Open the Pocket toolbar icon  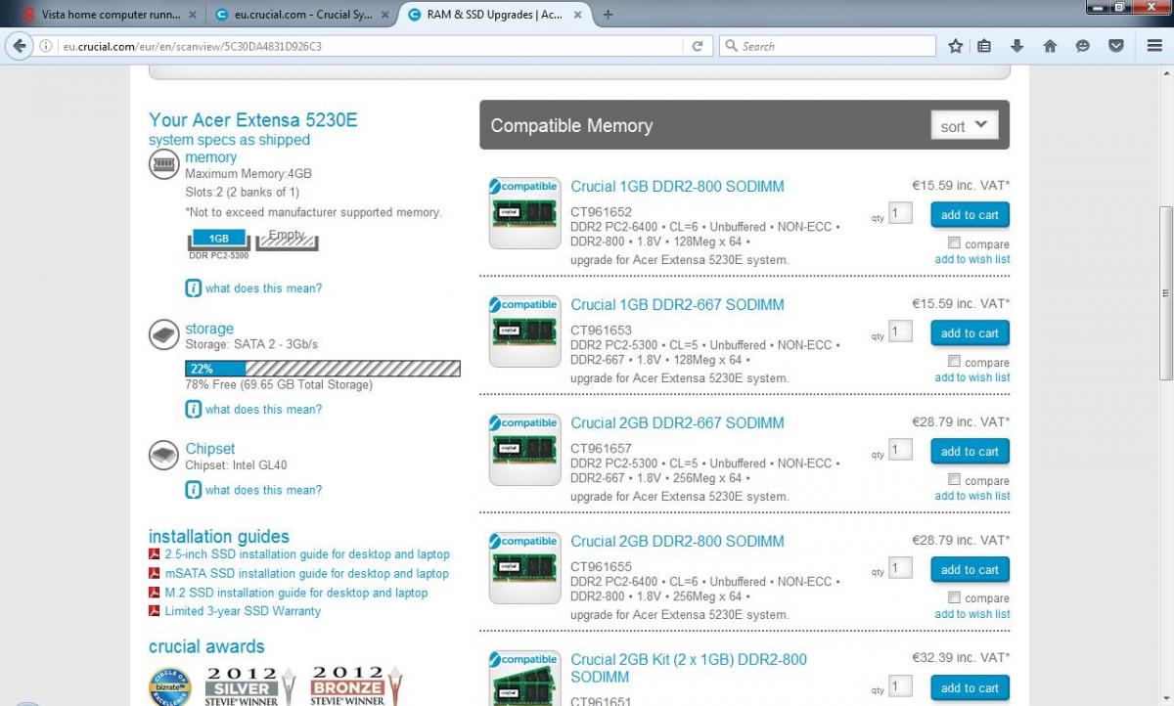tap(1115, 46)
